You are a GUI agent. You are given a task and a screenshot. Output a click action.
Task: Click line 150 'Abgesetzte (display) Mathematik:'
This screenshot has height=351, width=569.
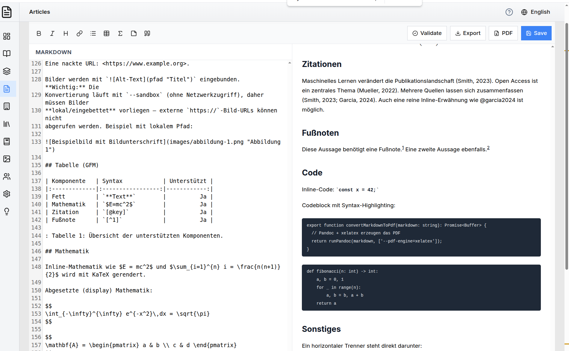99,290
